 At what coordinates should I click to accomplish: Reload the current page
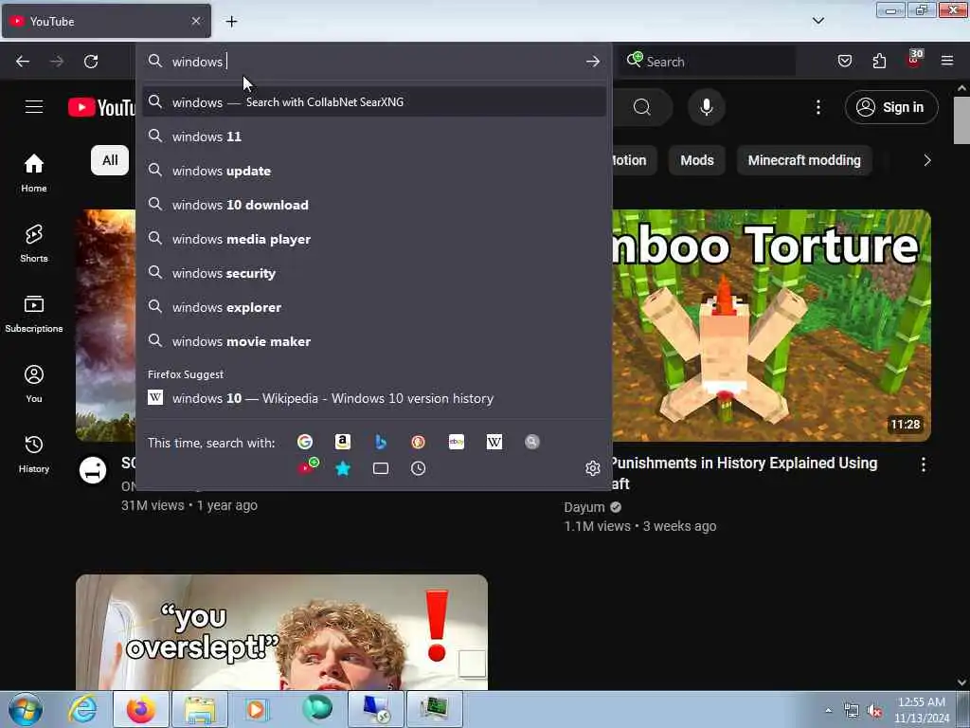(x=91, y=62)
